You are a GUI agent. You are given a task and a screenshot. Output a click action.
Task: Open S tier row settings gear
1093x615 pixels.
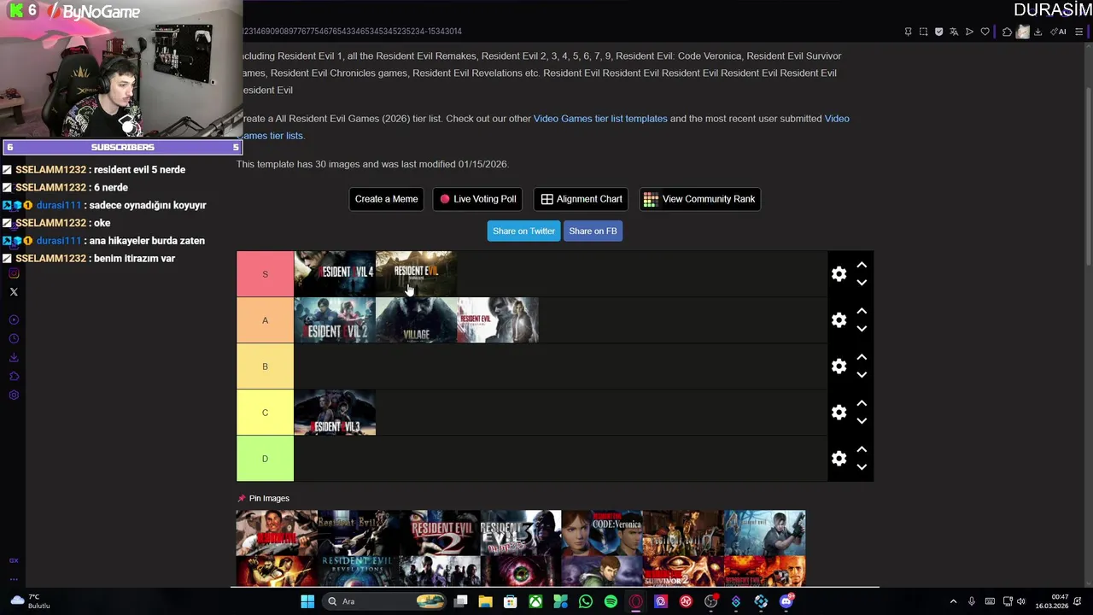[839, 274]
